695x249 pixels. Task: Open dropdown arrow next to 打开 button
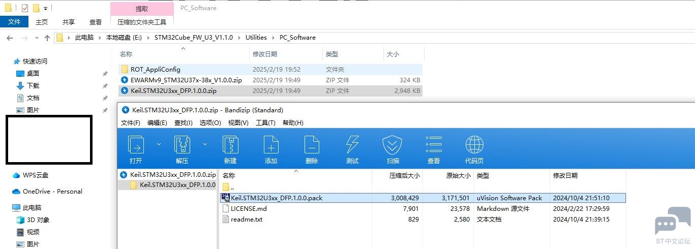click(x=159, y=144)
